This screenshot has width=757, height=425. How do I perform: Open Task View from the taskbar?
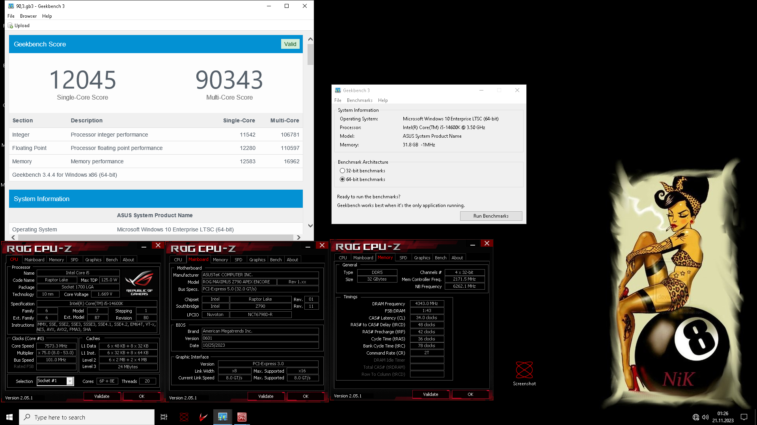164,417
